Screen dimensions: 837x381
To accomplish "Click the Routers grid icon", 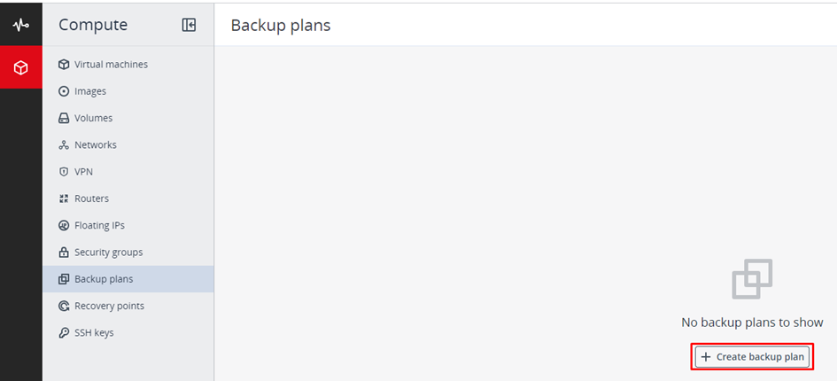I will [x=64, y=198].
